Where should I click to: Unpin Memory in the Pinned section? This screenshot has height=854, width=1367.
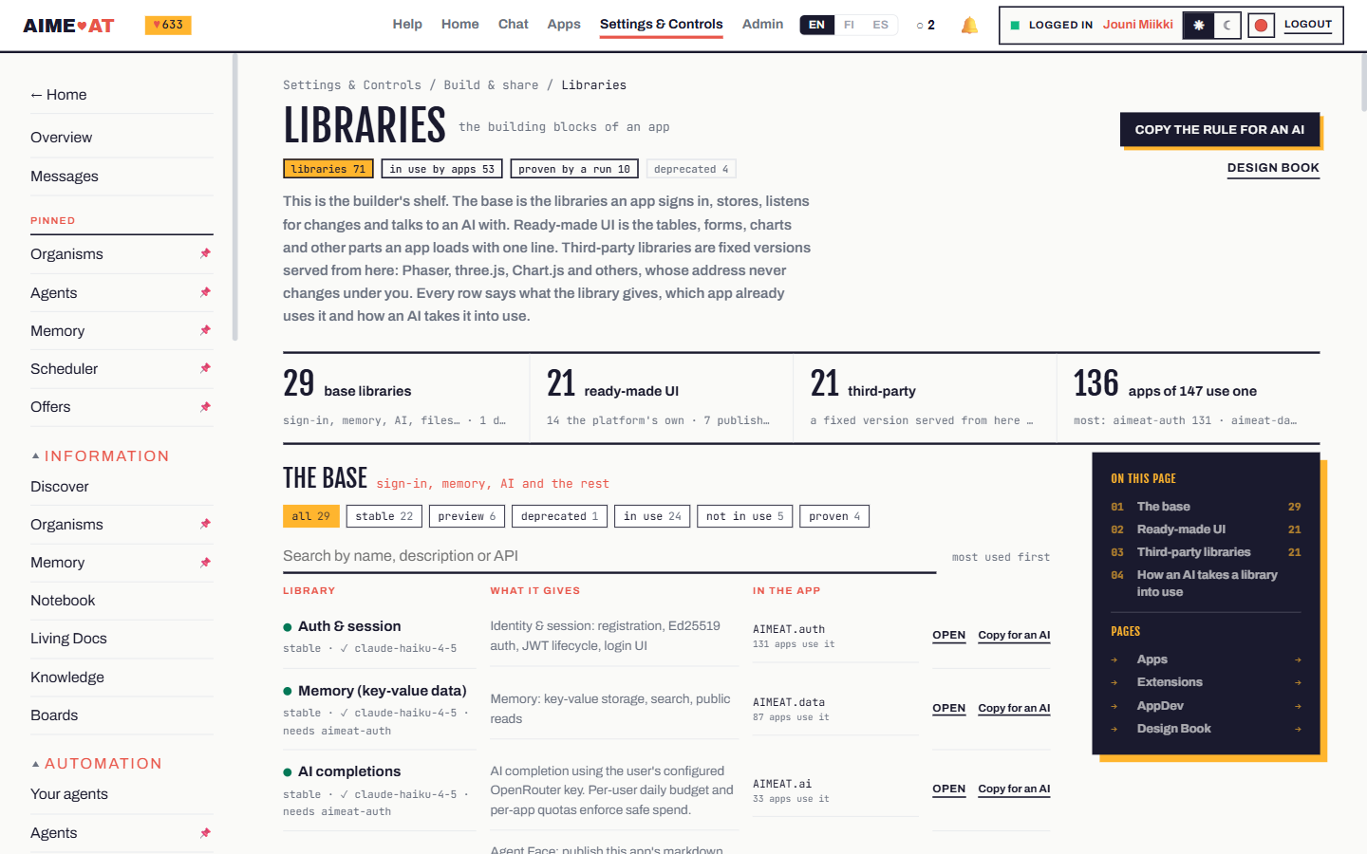205,330
